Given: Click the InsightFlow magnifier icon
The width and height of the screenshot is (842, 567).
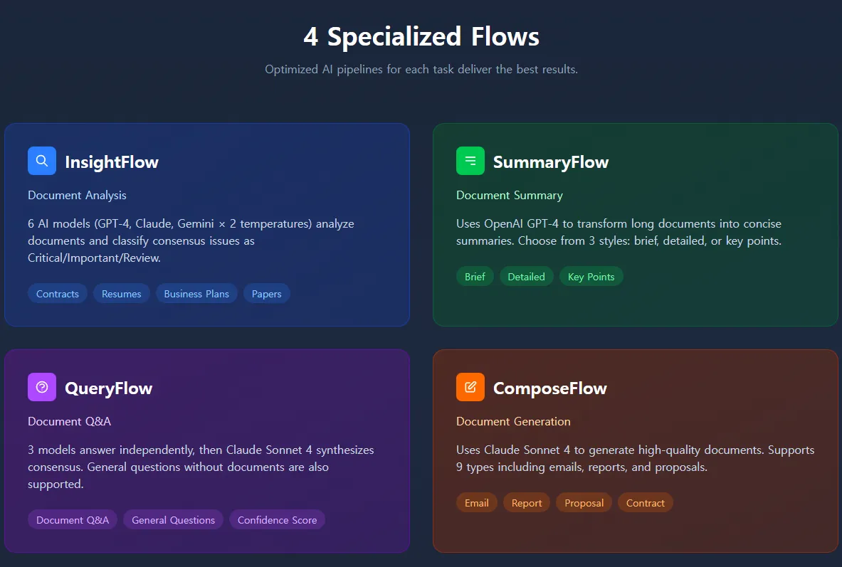Looking at the screenshot, I should click(42, 161).
